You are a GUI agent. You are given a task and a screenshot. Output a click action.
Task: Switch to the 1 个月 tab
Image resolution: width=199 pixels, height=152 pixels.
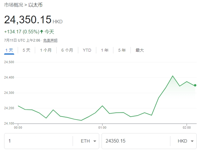click(46, 50)
